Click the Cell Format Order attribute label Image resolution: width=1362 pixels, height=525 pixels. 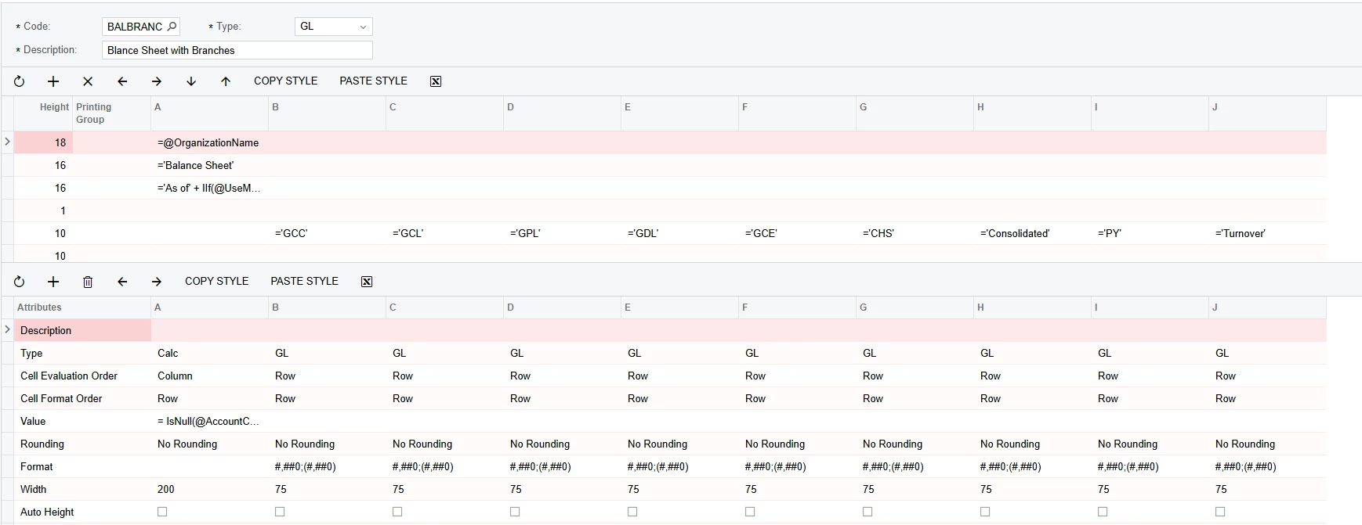coord(61,398)
